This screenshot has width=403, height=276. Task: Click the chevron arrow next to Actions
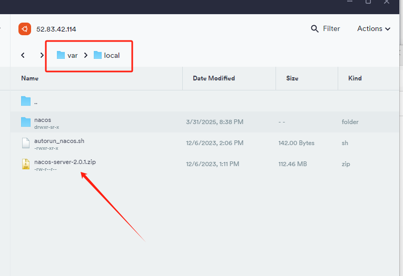388,29
